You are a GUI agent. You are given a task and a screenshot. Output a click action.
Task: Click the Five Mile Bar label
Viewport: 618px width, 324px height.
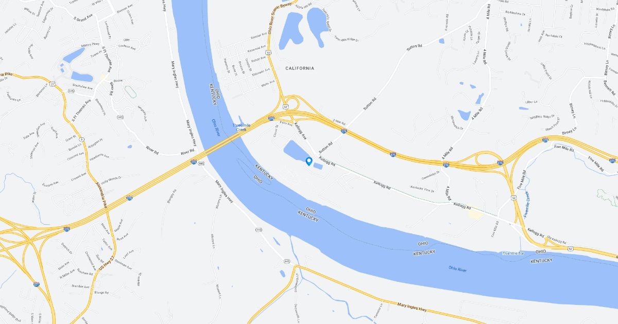point(513,254)
